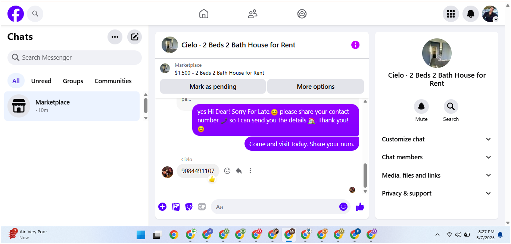
Task: Switch to the Communities tab
Action: pyautogui.click(x=113, y=81)
